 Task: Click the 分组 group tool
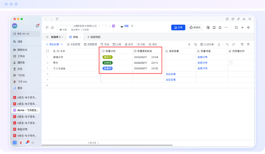[x=117, y=44]
